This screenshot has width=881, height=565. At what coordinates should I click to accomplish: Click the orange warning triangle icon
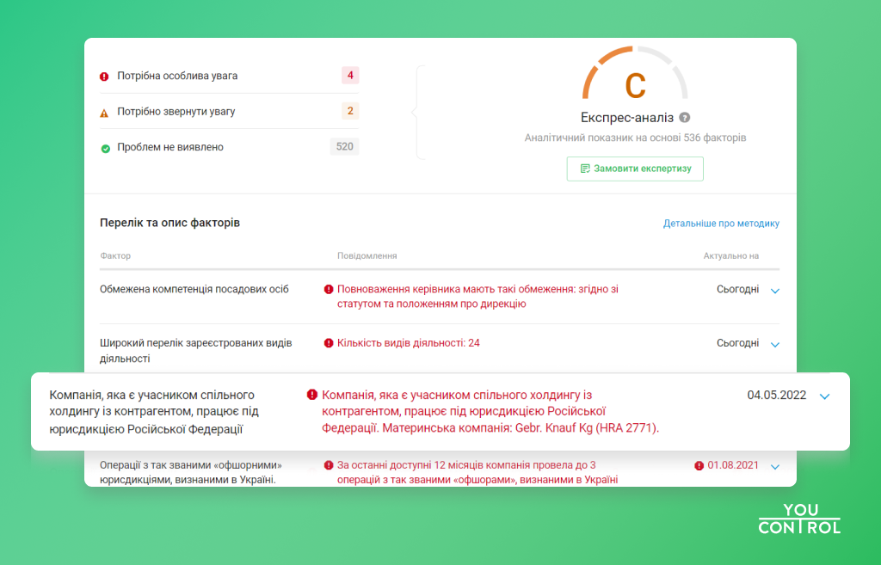[x=104, y=113]
